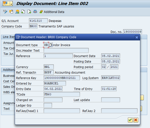Click the Ledger Grp field

48,105
